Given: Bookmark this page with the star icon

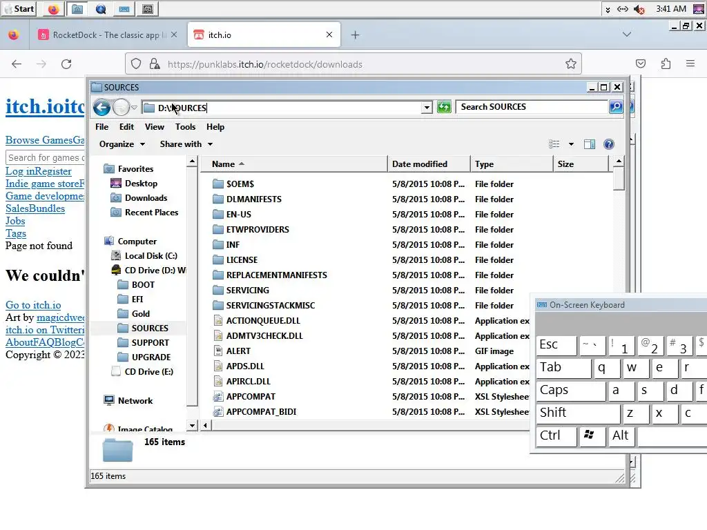Looking at the screenshot, I should point(571,64).
